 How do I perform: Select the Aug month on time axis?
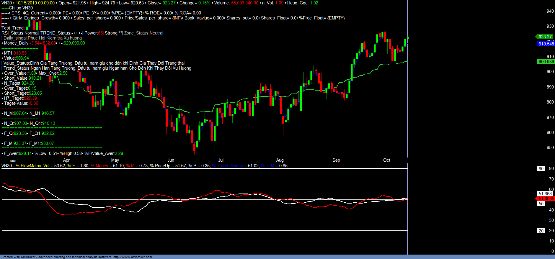click(x=280, y=160)
